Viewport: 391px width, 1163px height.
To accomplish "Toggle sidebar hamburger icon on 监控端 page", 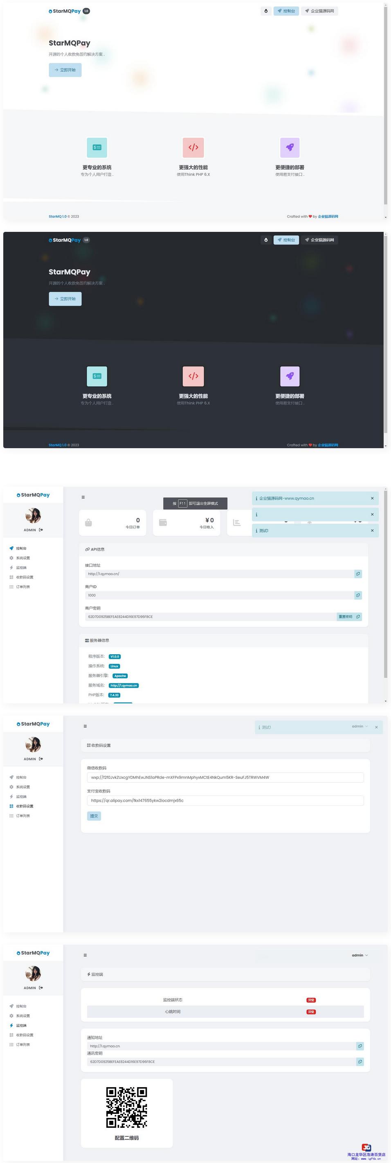I will tap(85, 955).
